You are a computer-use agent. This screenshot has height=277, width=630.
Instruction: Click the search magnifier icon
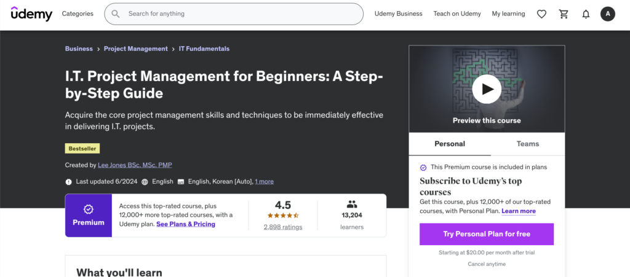(115, 14)
